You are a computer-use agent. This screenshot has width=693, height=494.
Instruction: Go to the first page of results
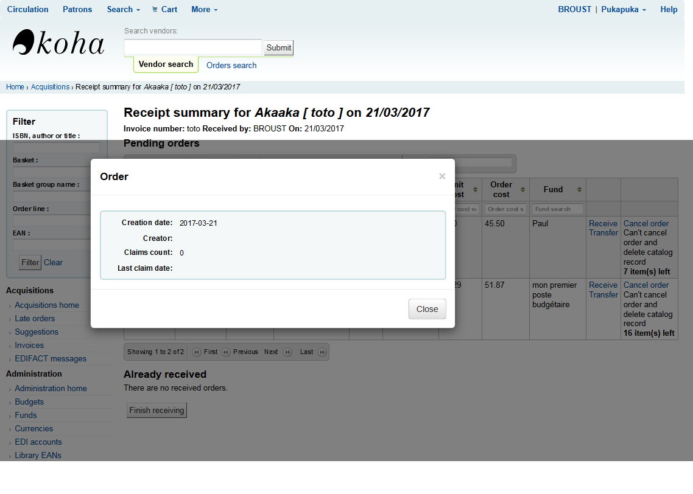205,352
